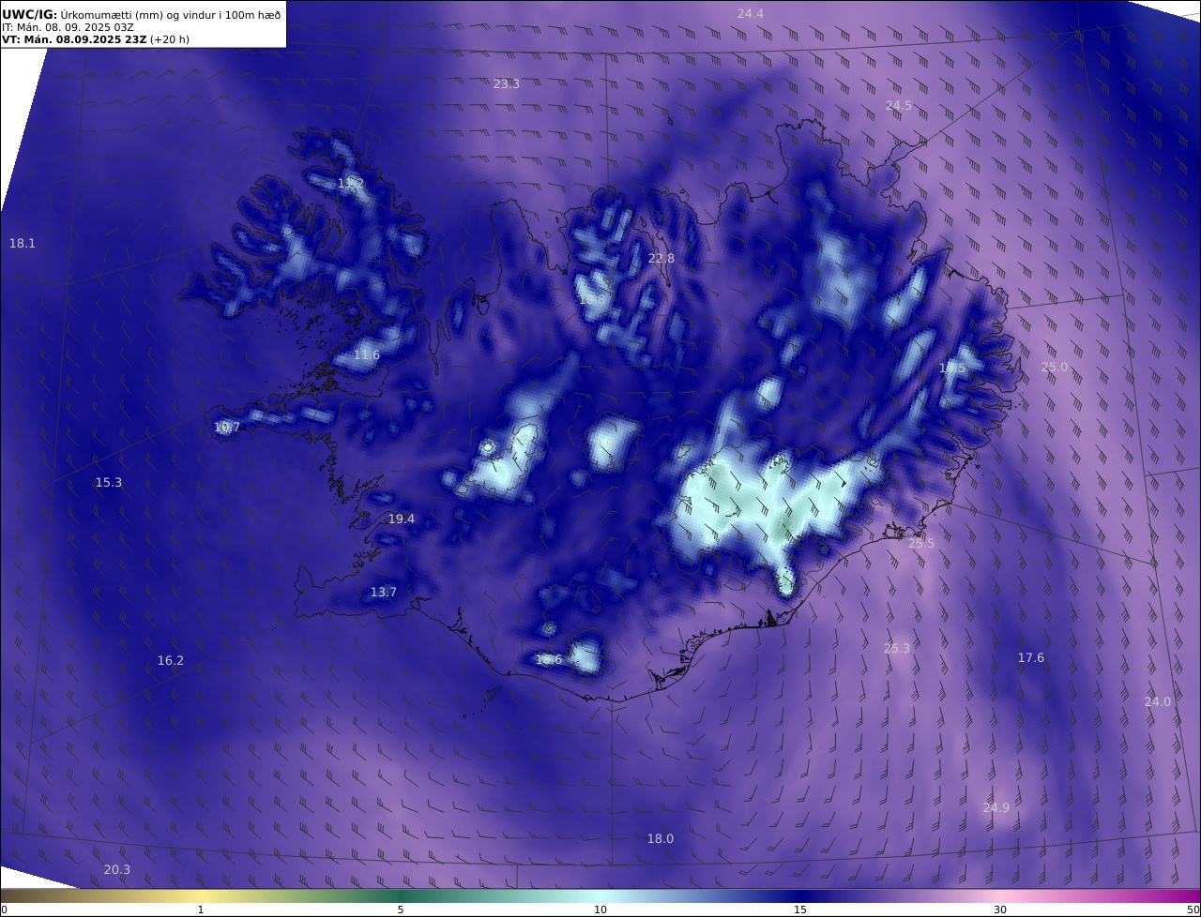Click the value 15.3 on the map
Viewport: 1201px width, 917px height.
108,482
